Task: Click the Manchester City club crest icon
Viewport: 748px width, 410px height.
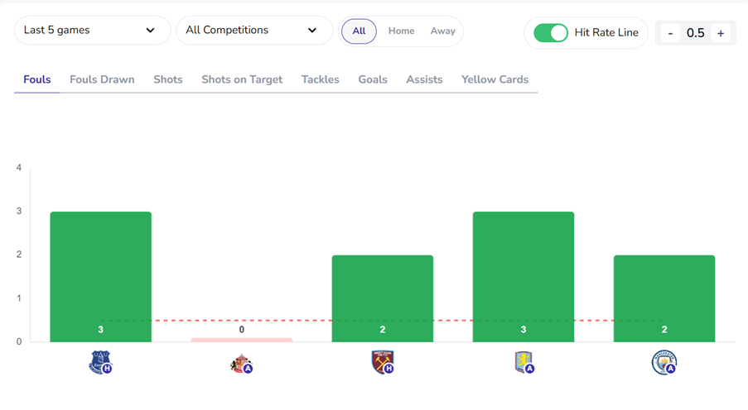Action: (x=664, y=362)
